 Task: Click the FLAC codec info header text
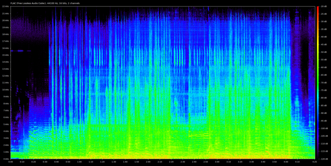pos(45,3)
